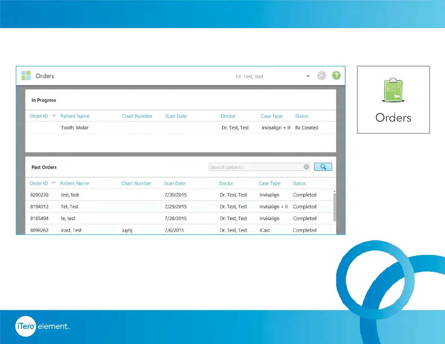Sort Past Orders by Case Type

point(269,184)
